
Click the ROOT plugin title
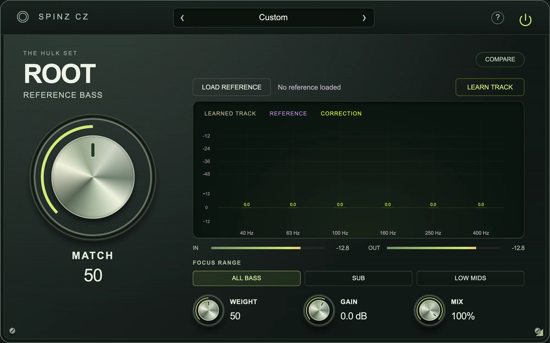[x=60, y=74]
